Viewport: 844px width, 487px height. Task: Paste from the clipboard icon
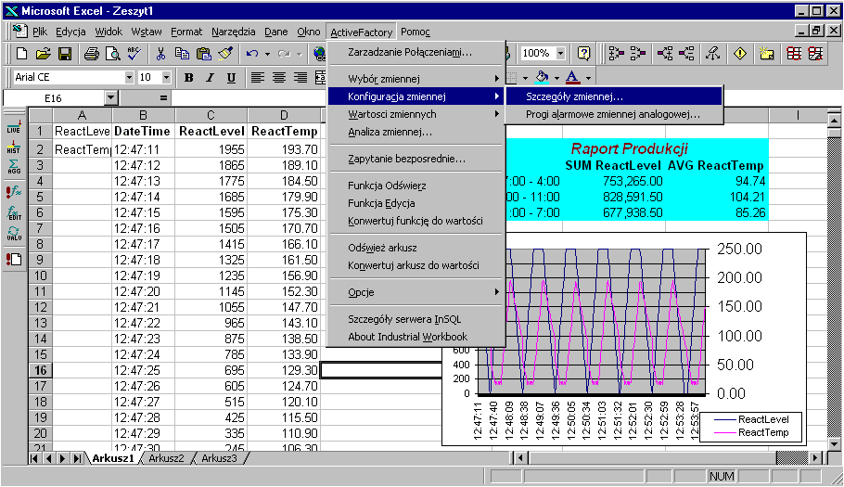click(203, 53)
